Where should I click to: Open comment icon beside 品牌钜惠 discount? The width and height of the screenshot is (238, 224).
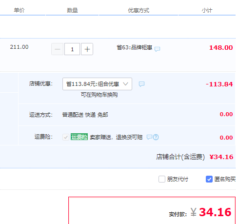pyautogui.click(x=157, y=49)
